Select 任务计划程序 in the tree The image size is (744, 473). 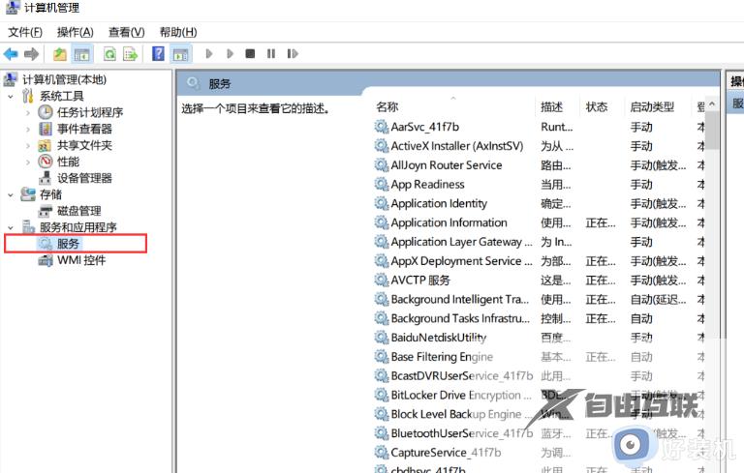tap(90, 112)
